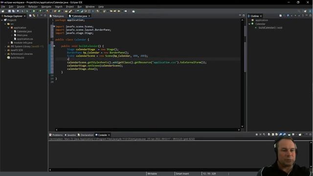Click the Search pencil toolbar icon
313x176 pixels.
70,11
